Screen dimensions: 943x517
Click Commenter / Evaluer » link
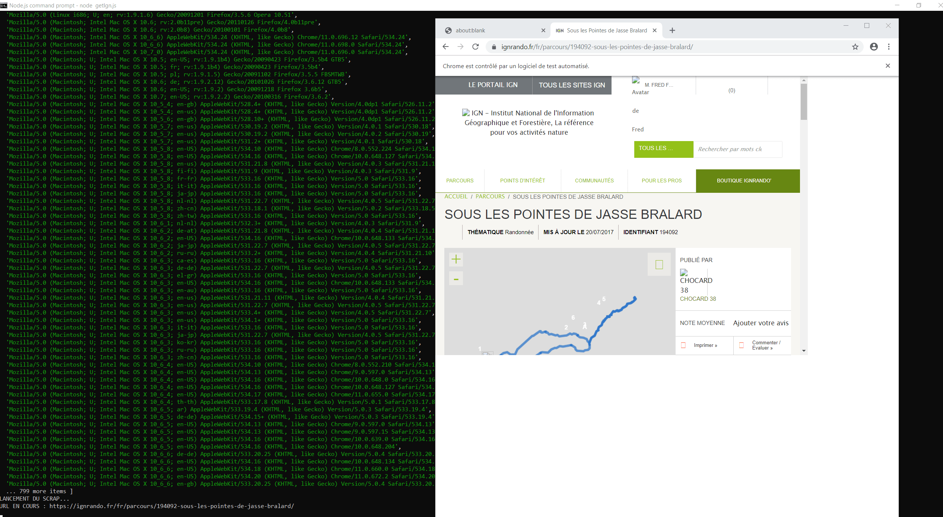766,345
